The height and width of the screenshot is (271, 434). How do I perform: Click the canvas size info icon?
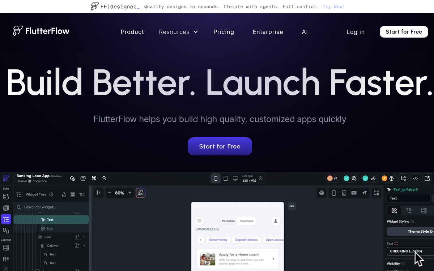[261, 178]
